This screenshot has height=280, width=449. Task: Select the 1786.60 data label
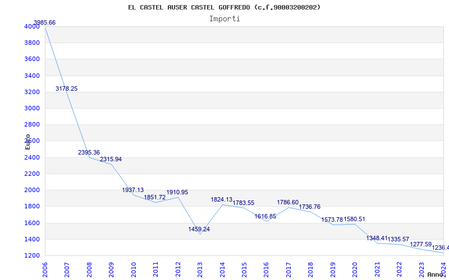click(x=288, y=202)
